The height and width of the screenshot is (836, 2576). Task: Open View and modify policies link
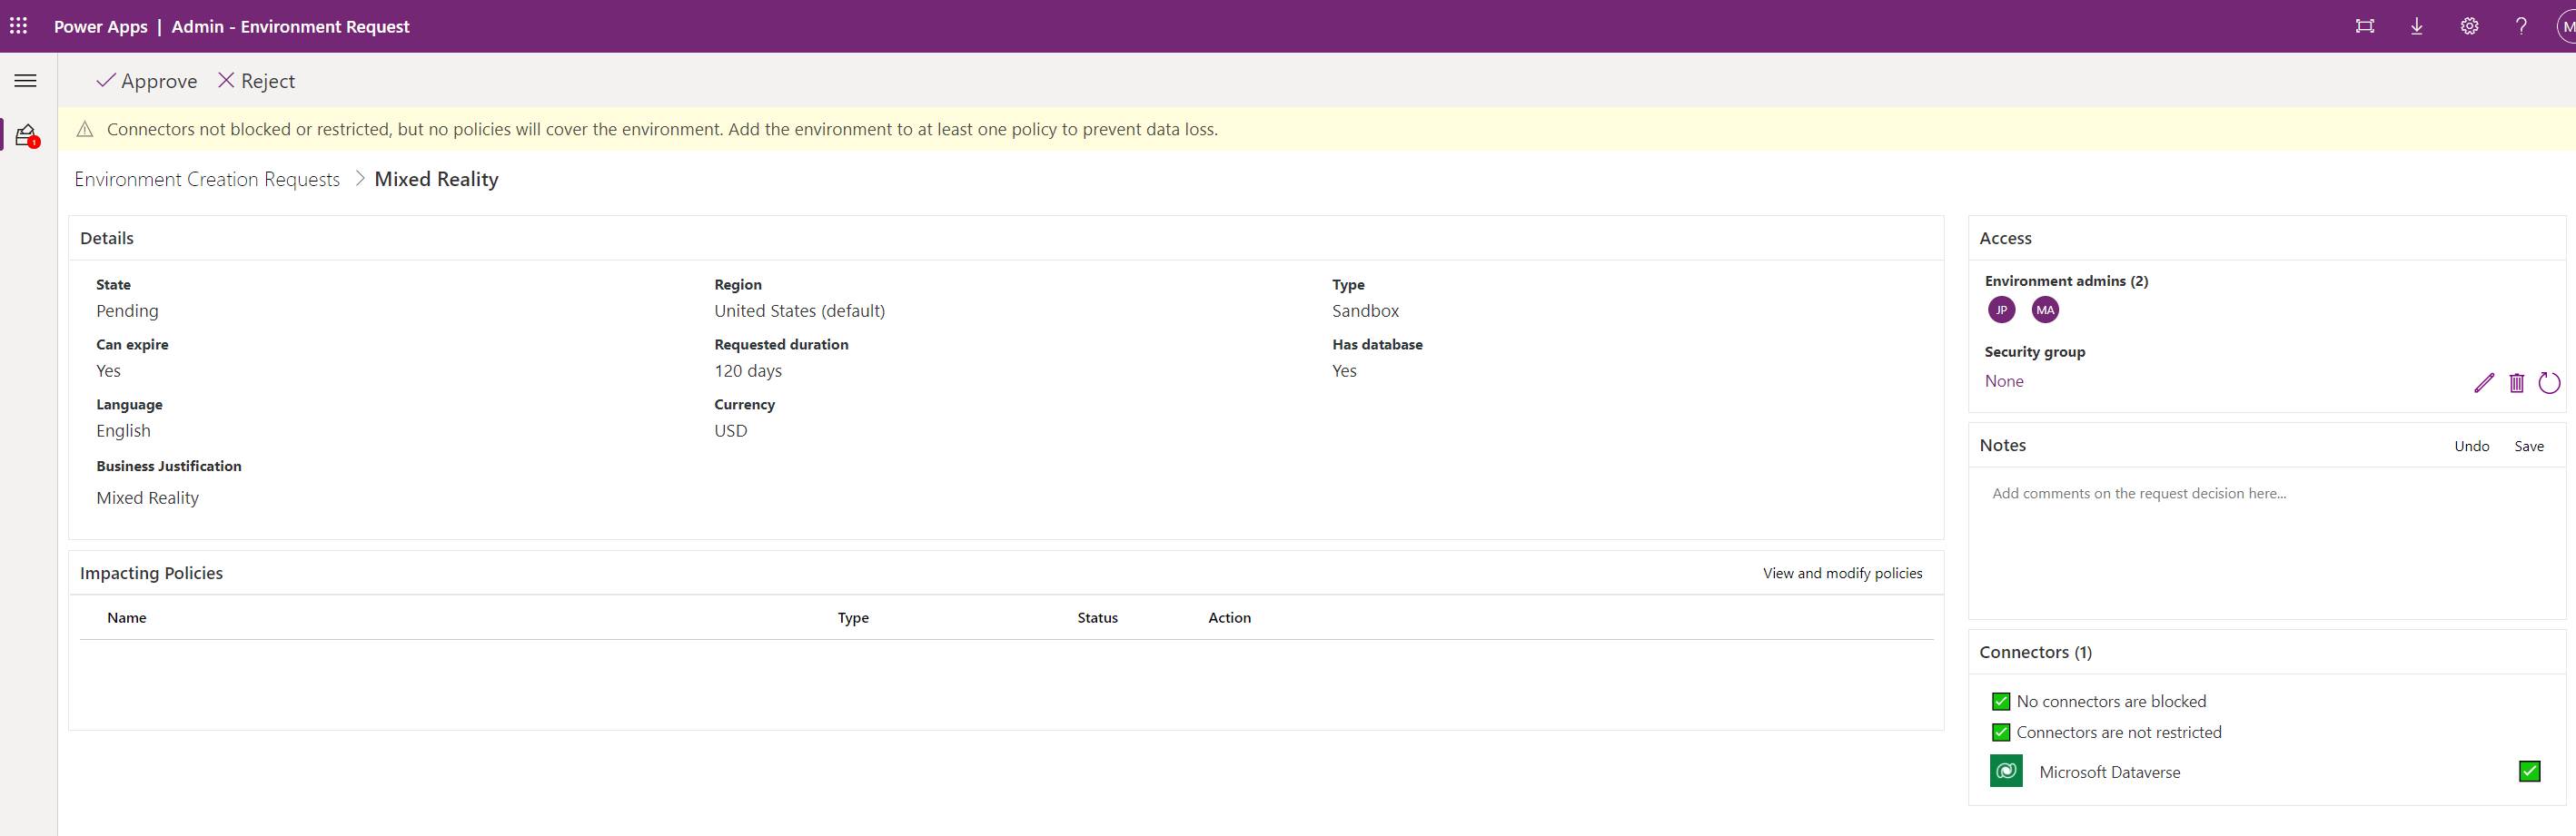pos(1842,574)
